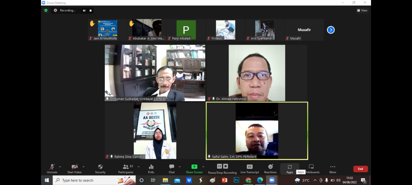Viewport: 412px width, 185px height.
Task: Open the Reactions menu
Action: click(270, 169)
